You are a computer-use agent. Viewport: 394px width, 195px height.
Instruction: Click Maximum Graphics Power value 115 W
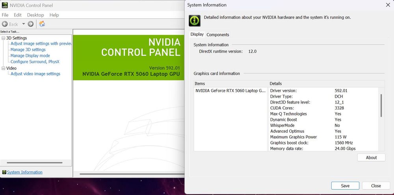point(340,137)
